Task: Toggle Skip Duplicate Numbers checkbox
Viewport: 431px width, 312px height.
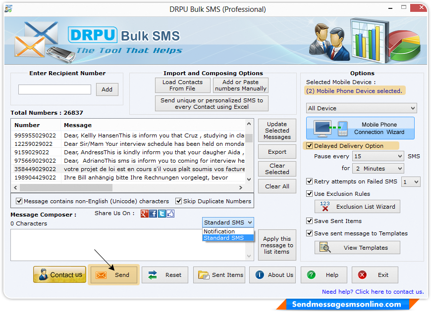Action: tap(179, 201)
